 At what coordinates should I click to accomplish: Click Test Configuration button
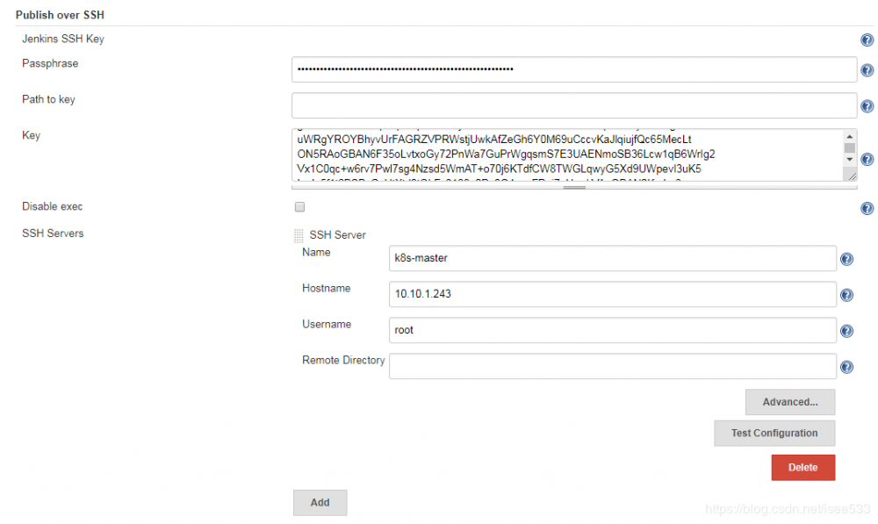pos(774,433)
